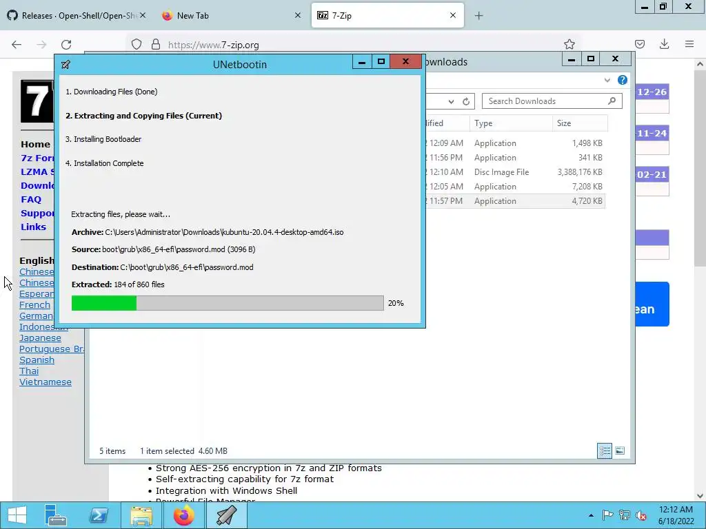Select the 7-Zip tab
Screen dimensions: 706x529
pos(387,15)
